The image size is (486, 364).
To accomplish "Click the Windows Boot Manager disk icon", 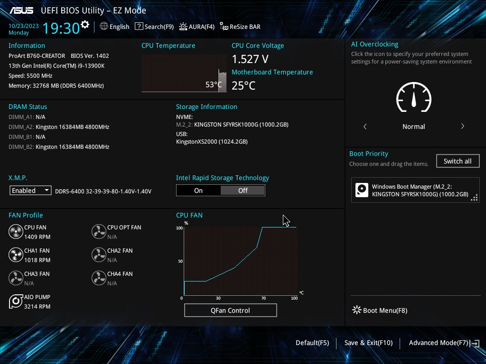I will click(362, 190).
